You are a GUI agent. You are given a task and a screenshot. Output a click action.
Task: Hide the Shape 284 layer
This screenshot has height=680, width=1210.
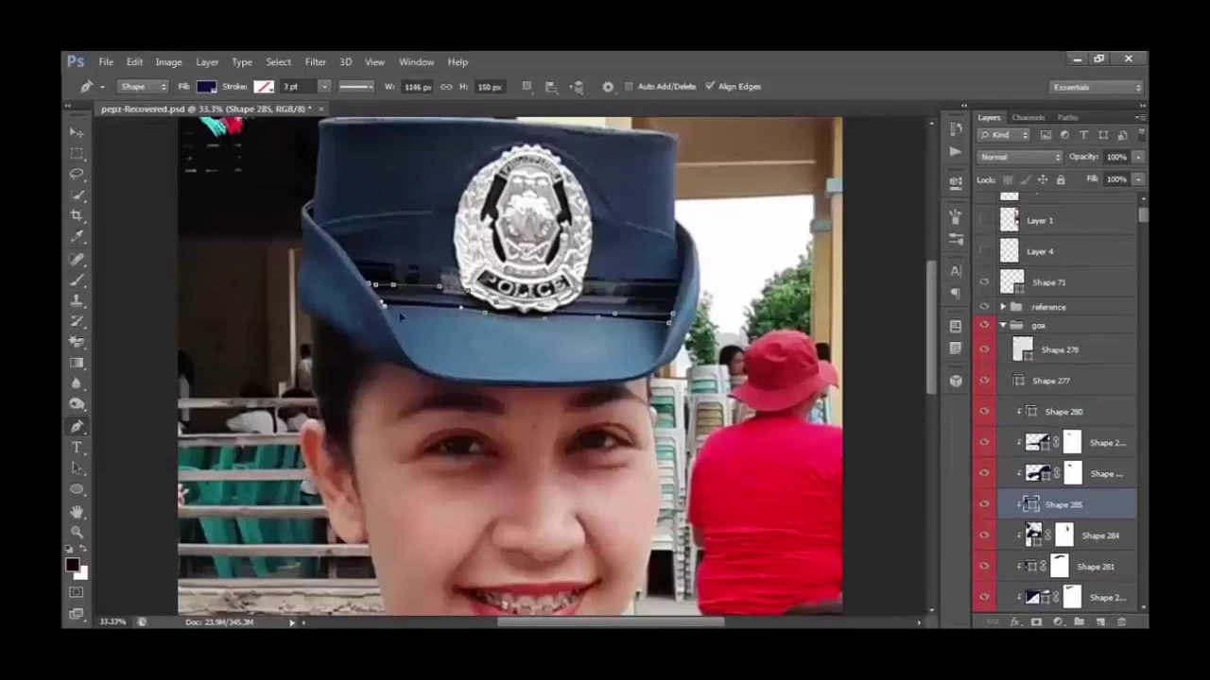coord(984,535)
